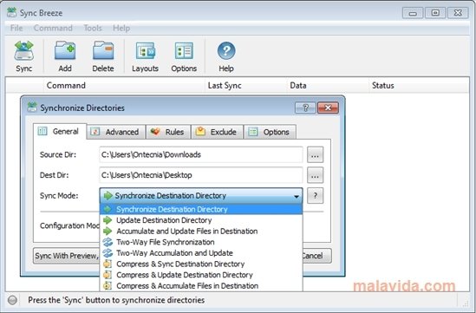Collapse the Sync Mode dropdown arrow
The image size is (476, 313).
(x=297, y=197)
